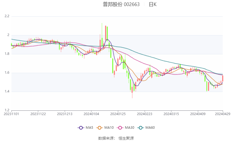Click the 数据来源 label
232x141 pixels.
pos(106,138)
